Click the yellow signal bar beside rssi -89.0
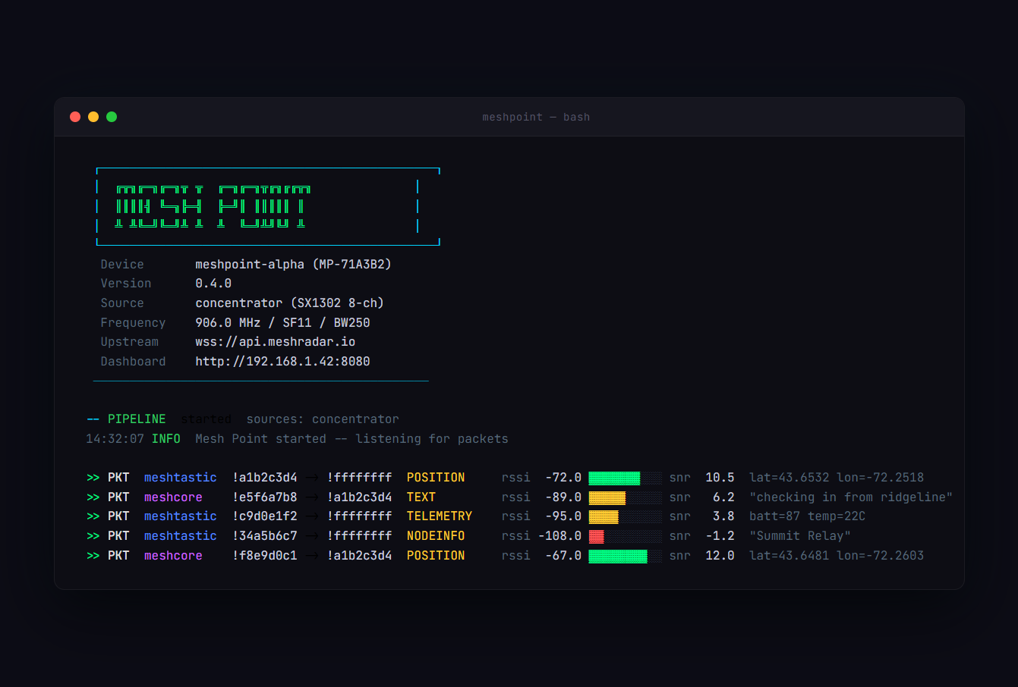1018x687 pixels. pyautogui.click(x=607, y=498)
